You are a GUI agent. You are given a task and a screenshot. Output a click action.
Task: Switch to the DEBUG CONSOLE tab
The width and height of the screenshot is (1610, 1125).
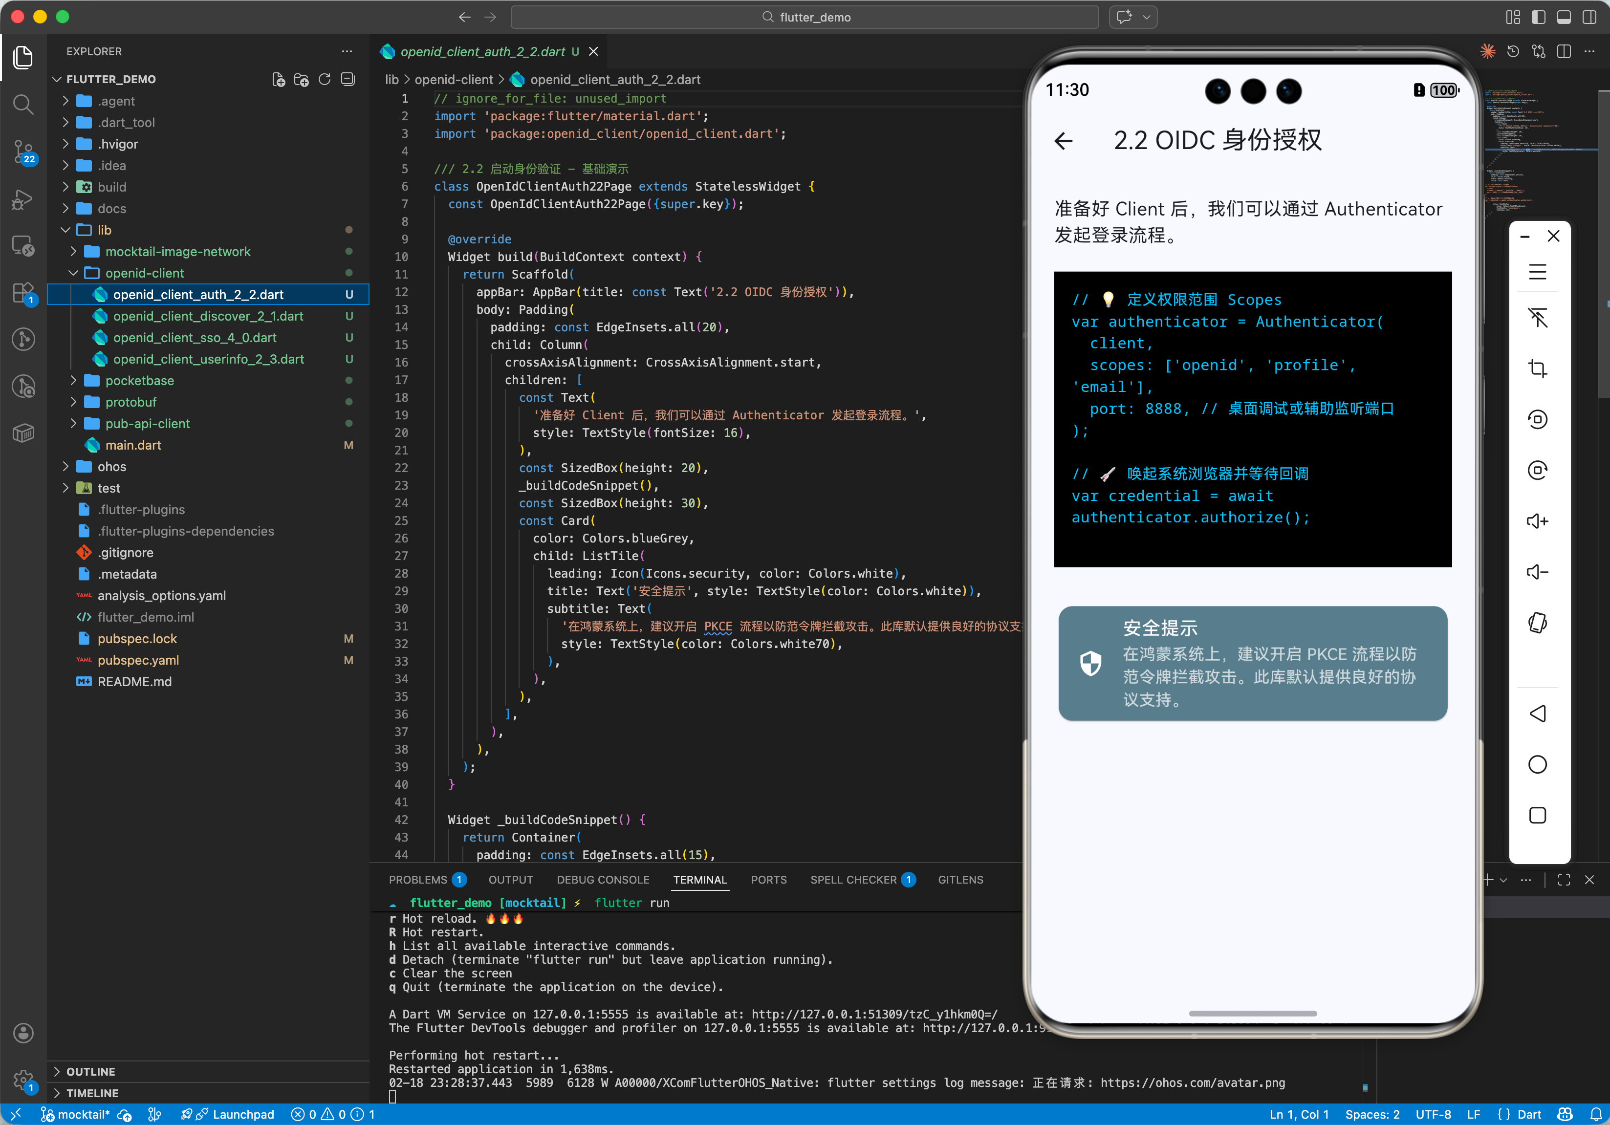click(x=602, y=880)
